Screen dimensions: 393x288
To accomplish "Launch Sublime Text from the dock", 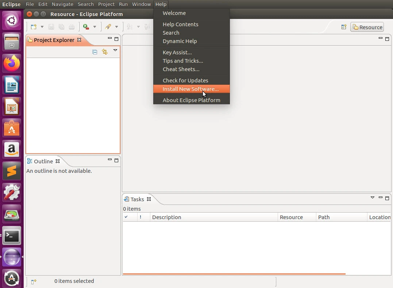I will point(12,171).
